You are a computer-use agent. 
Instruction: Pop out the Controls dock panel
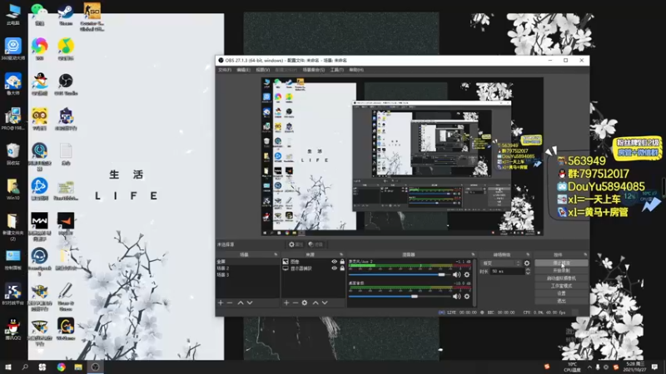pyautogui.click(x=585, y=254)
